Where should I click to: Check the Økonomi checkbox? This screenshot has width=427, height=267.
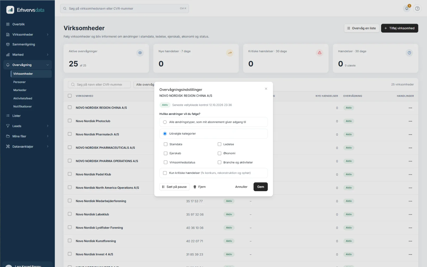[x=219, y=153]
